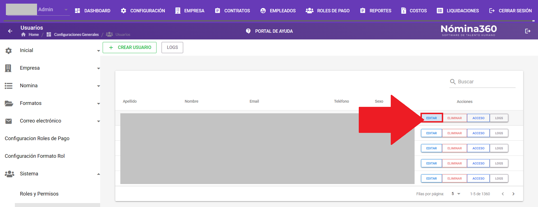Image resolution: width=538 pixels, height=207 pixels.
Task: Click the Contratos clipboard icon
Action: (x=217, y=11)
